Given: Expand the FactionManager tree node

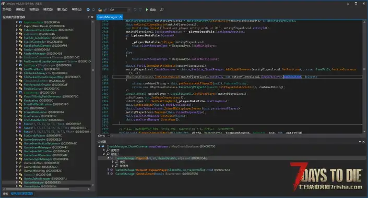Looking at the screenshot, I should click(x=17, y=54).
